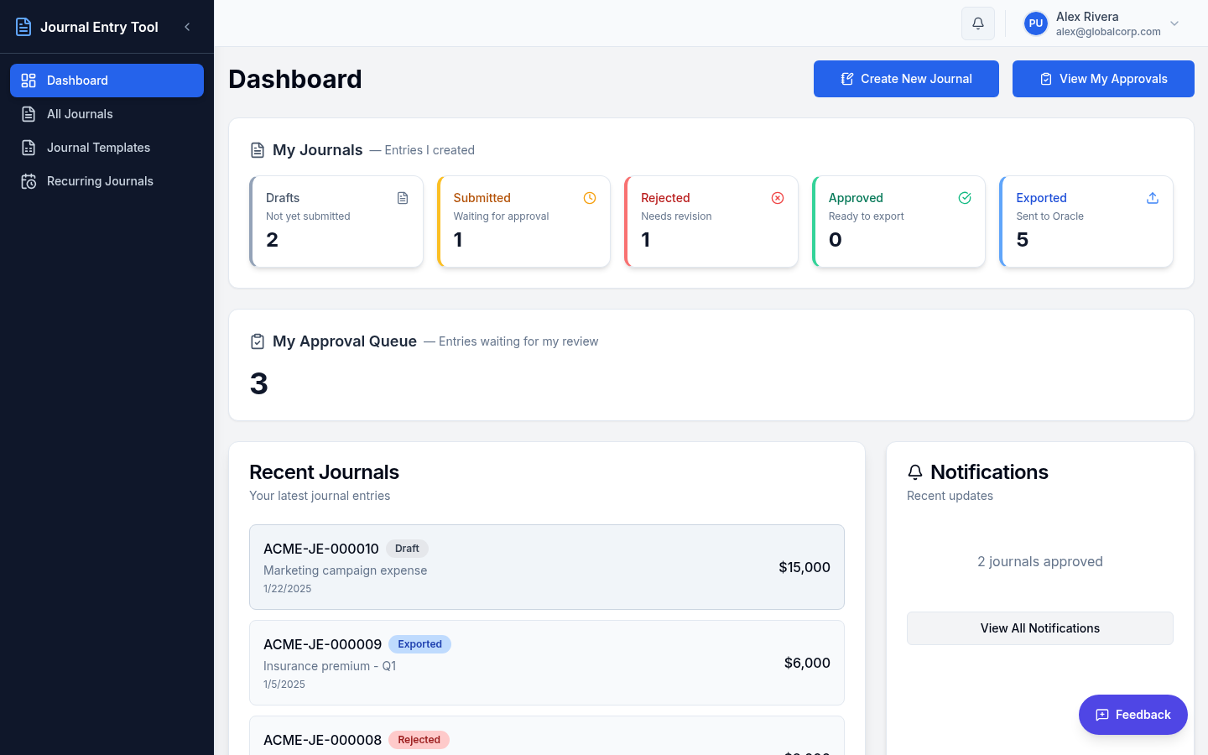Viewport: 1208px width, 755px height.
Task: Select the Recurring Journals calendar icon
Action: [28, 181]
